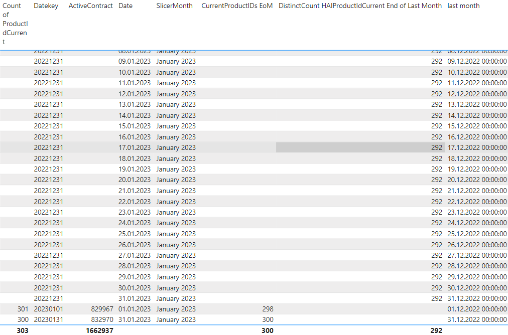
Task: Click the SlicerMonth column header
Action: pyautogui.click(x=174, y=6)
